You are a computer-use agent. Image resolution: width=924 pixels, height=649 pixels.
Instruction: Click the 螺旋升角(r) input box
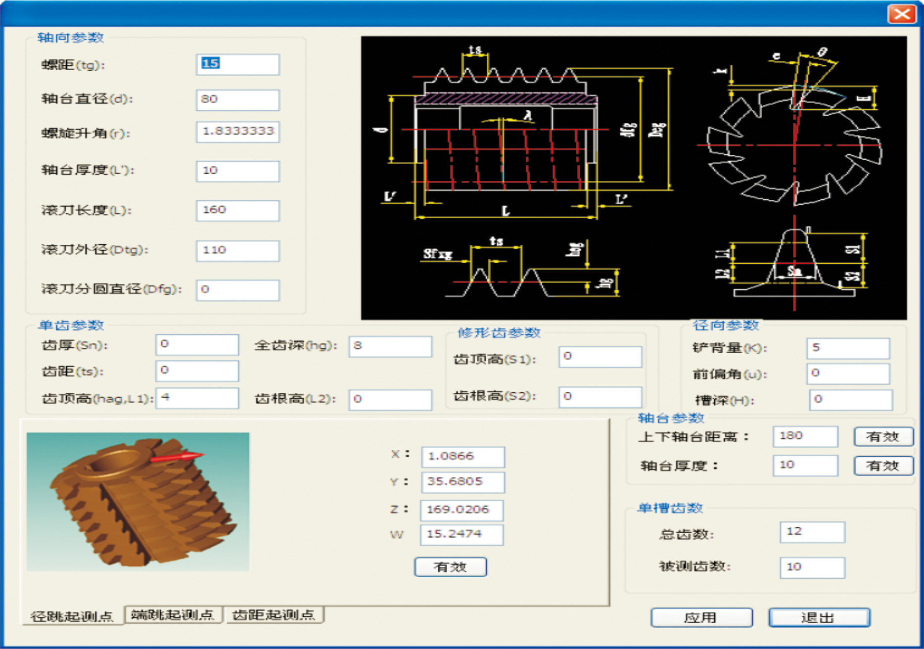(237, 132)
